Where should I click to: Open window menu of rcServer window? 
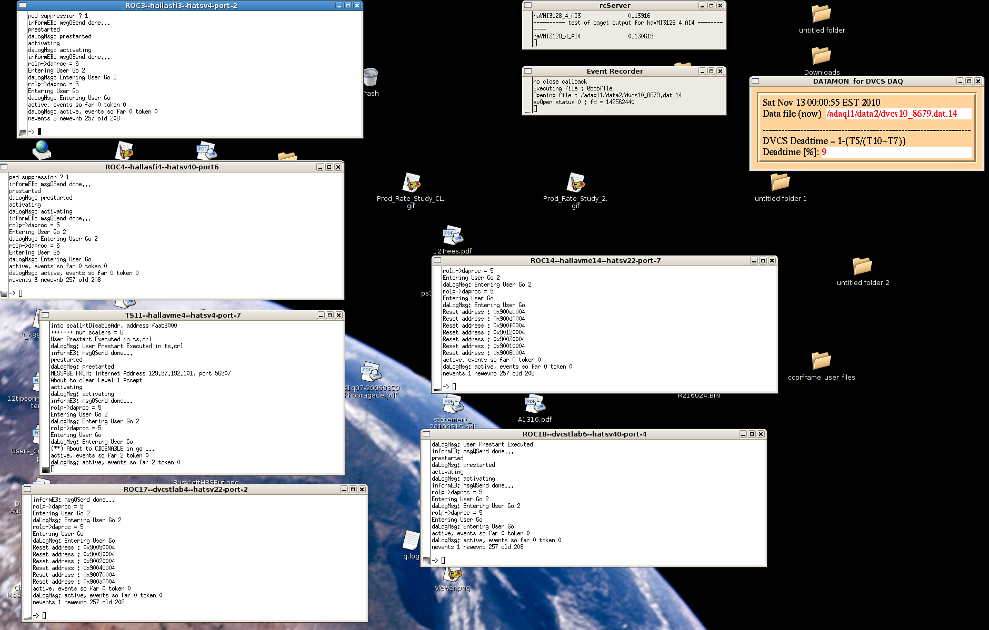528,5
